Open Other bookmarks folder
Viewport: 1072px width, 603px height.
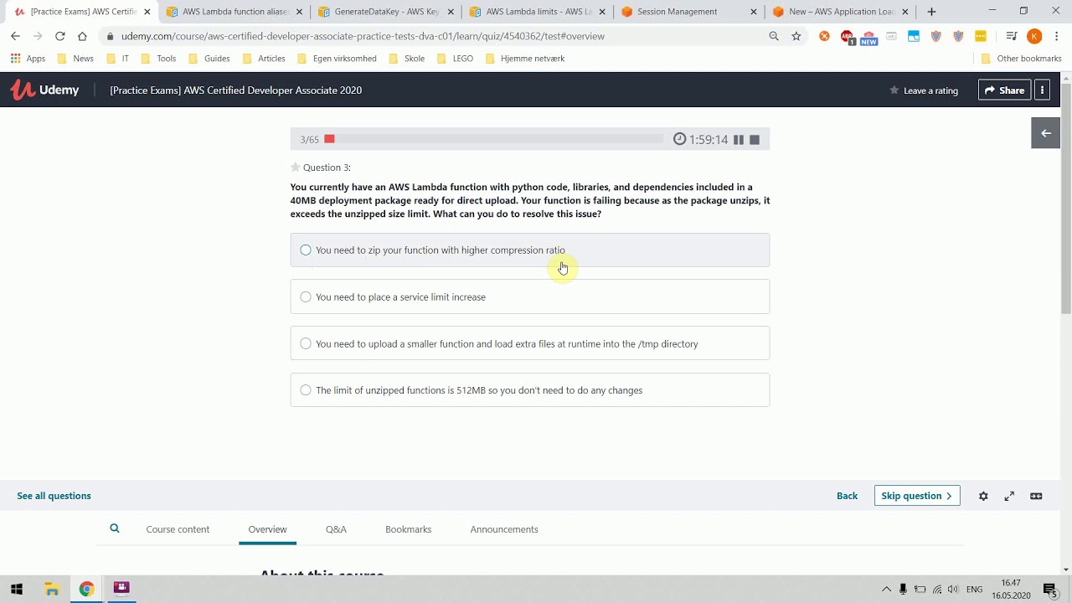click(1021, 59)
